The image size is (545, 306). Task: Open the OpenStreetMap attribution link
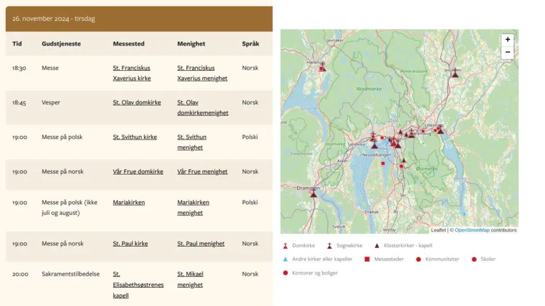pyautogui.click(x=472, y=230)
